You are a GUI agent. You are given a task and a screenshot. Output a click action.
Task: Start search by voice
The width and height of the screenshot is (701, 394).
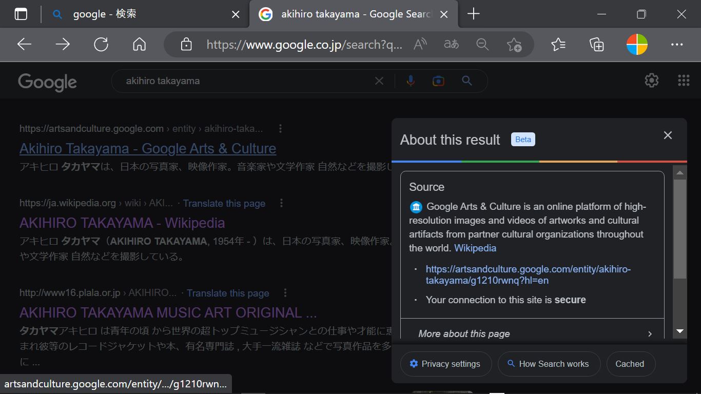(x=411, y=81)
